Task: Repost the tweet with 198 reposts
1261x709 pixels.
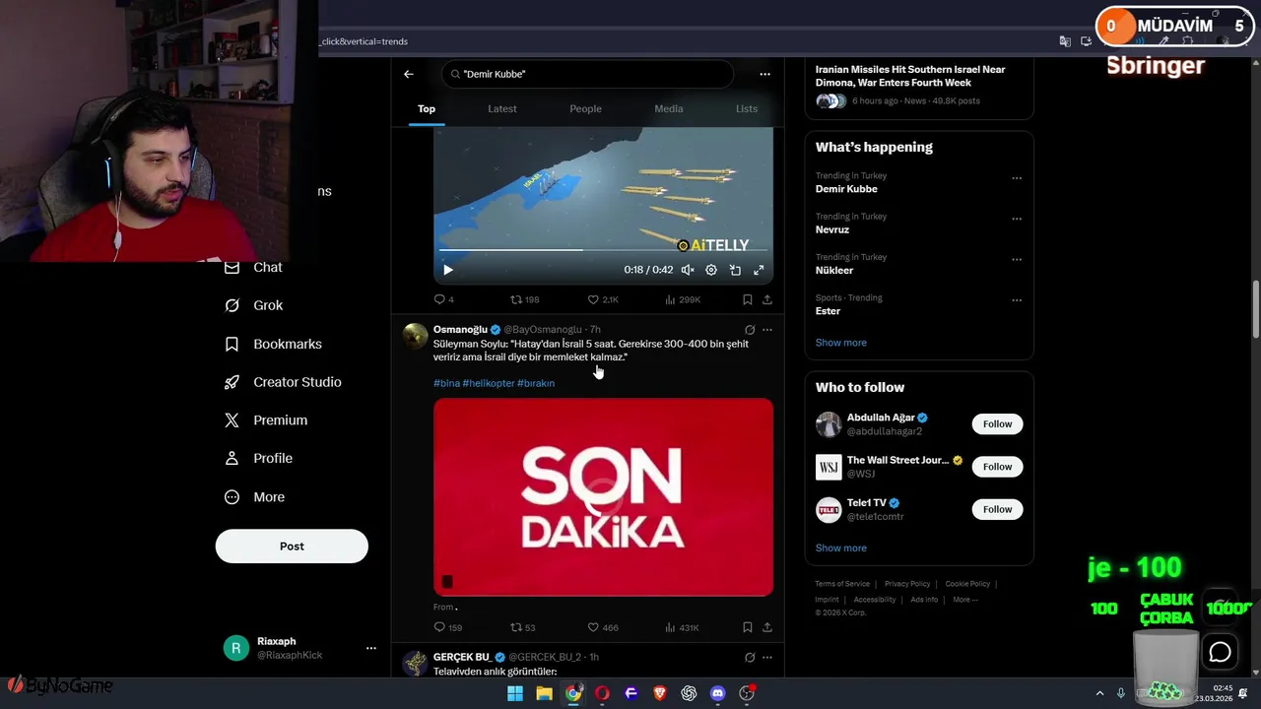Action: (x=524, y=299)
